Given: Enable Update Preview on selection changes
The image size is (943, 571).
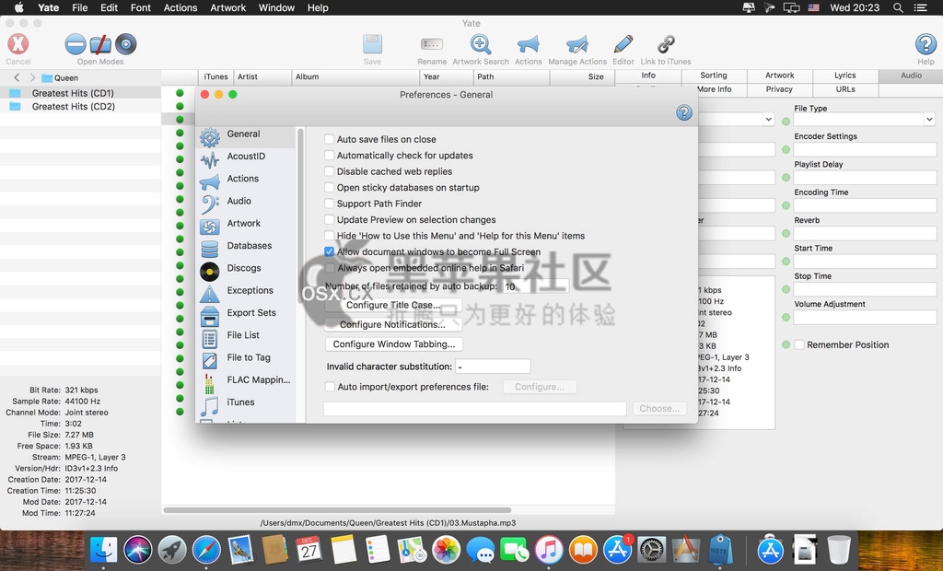Looking at the screenshot, I should [x=329, y=219].
